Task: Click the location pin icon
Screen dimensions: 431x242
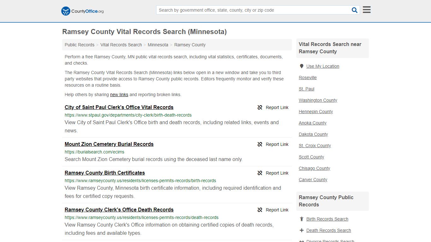Action: click(x=301, y=66)
